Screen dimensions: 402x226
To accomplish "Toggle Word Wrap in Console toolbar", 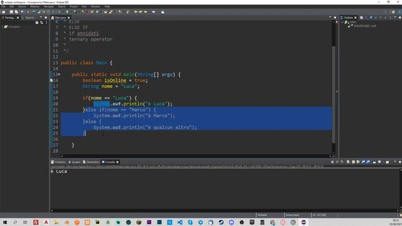I will pyautogui.click(x=358, y=162).
